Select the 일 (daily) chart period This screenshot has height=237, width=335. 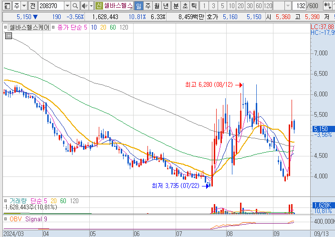139,6
